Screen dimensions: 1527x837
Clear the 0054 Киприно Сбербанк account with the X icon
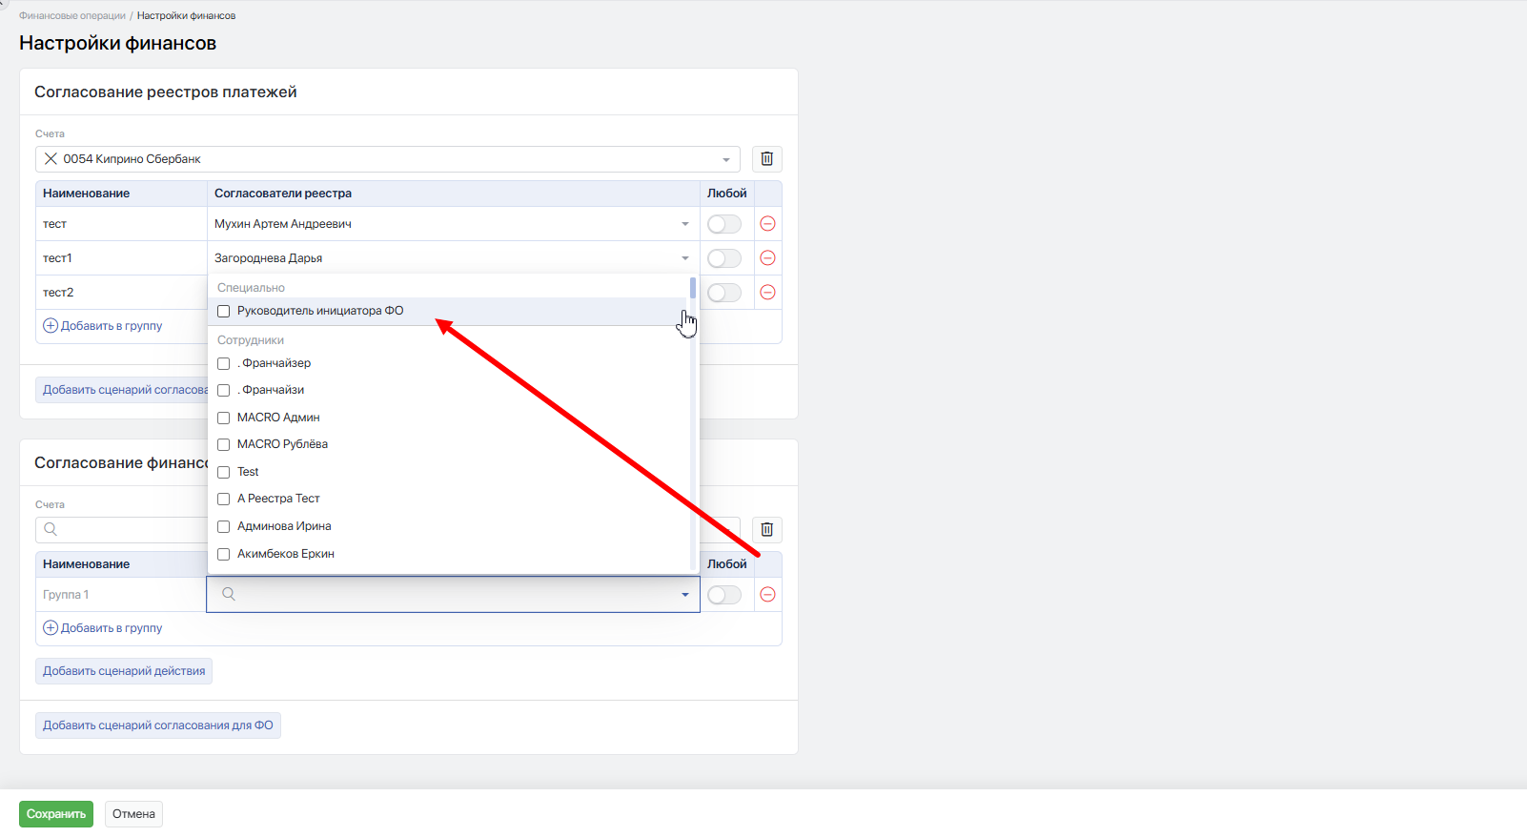click(51, 159)
